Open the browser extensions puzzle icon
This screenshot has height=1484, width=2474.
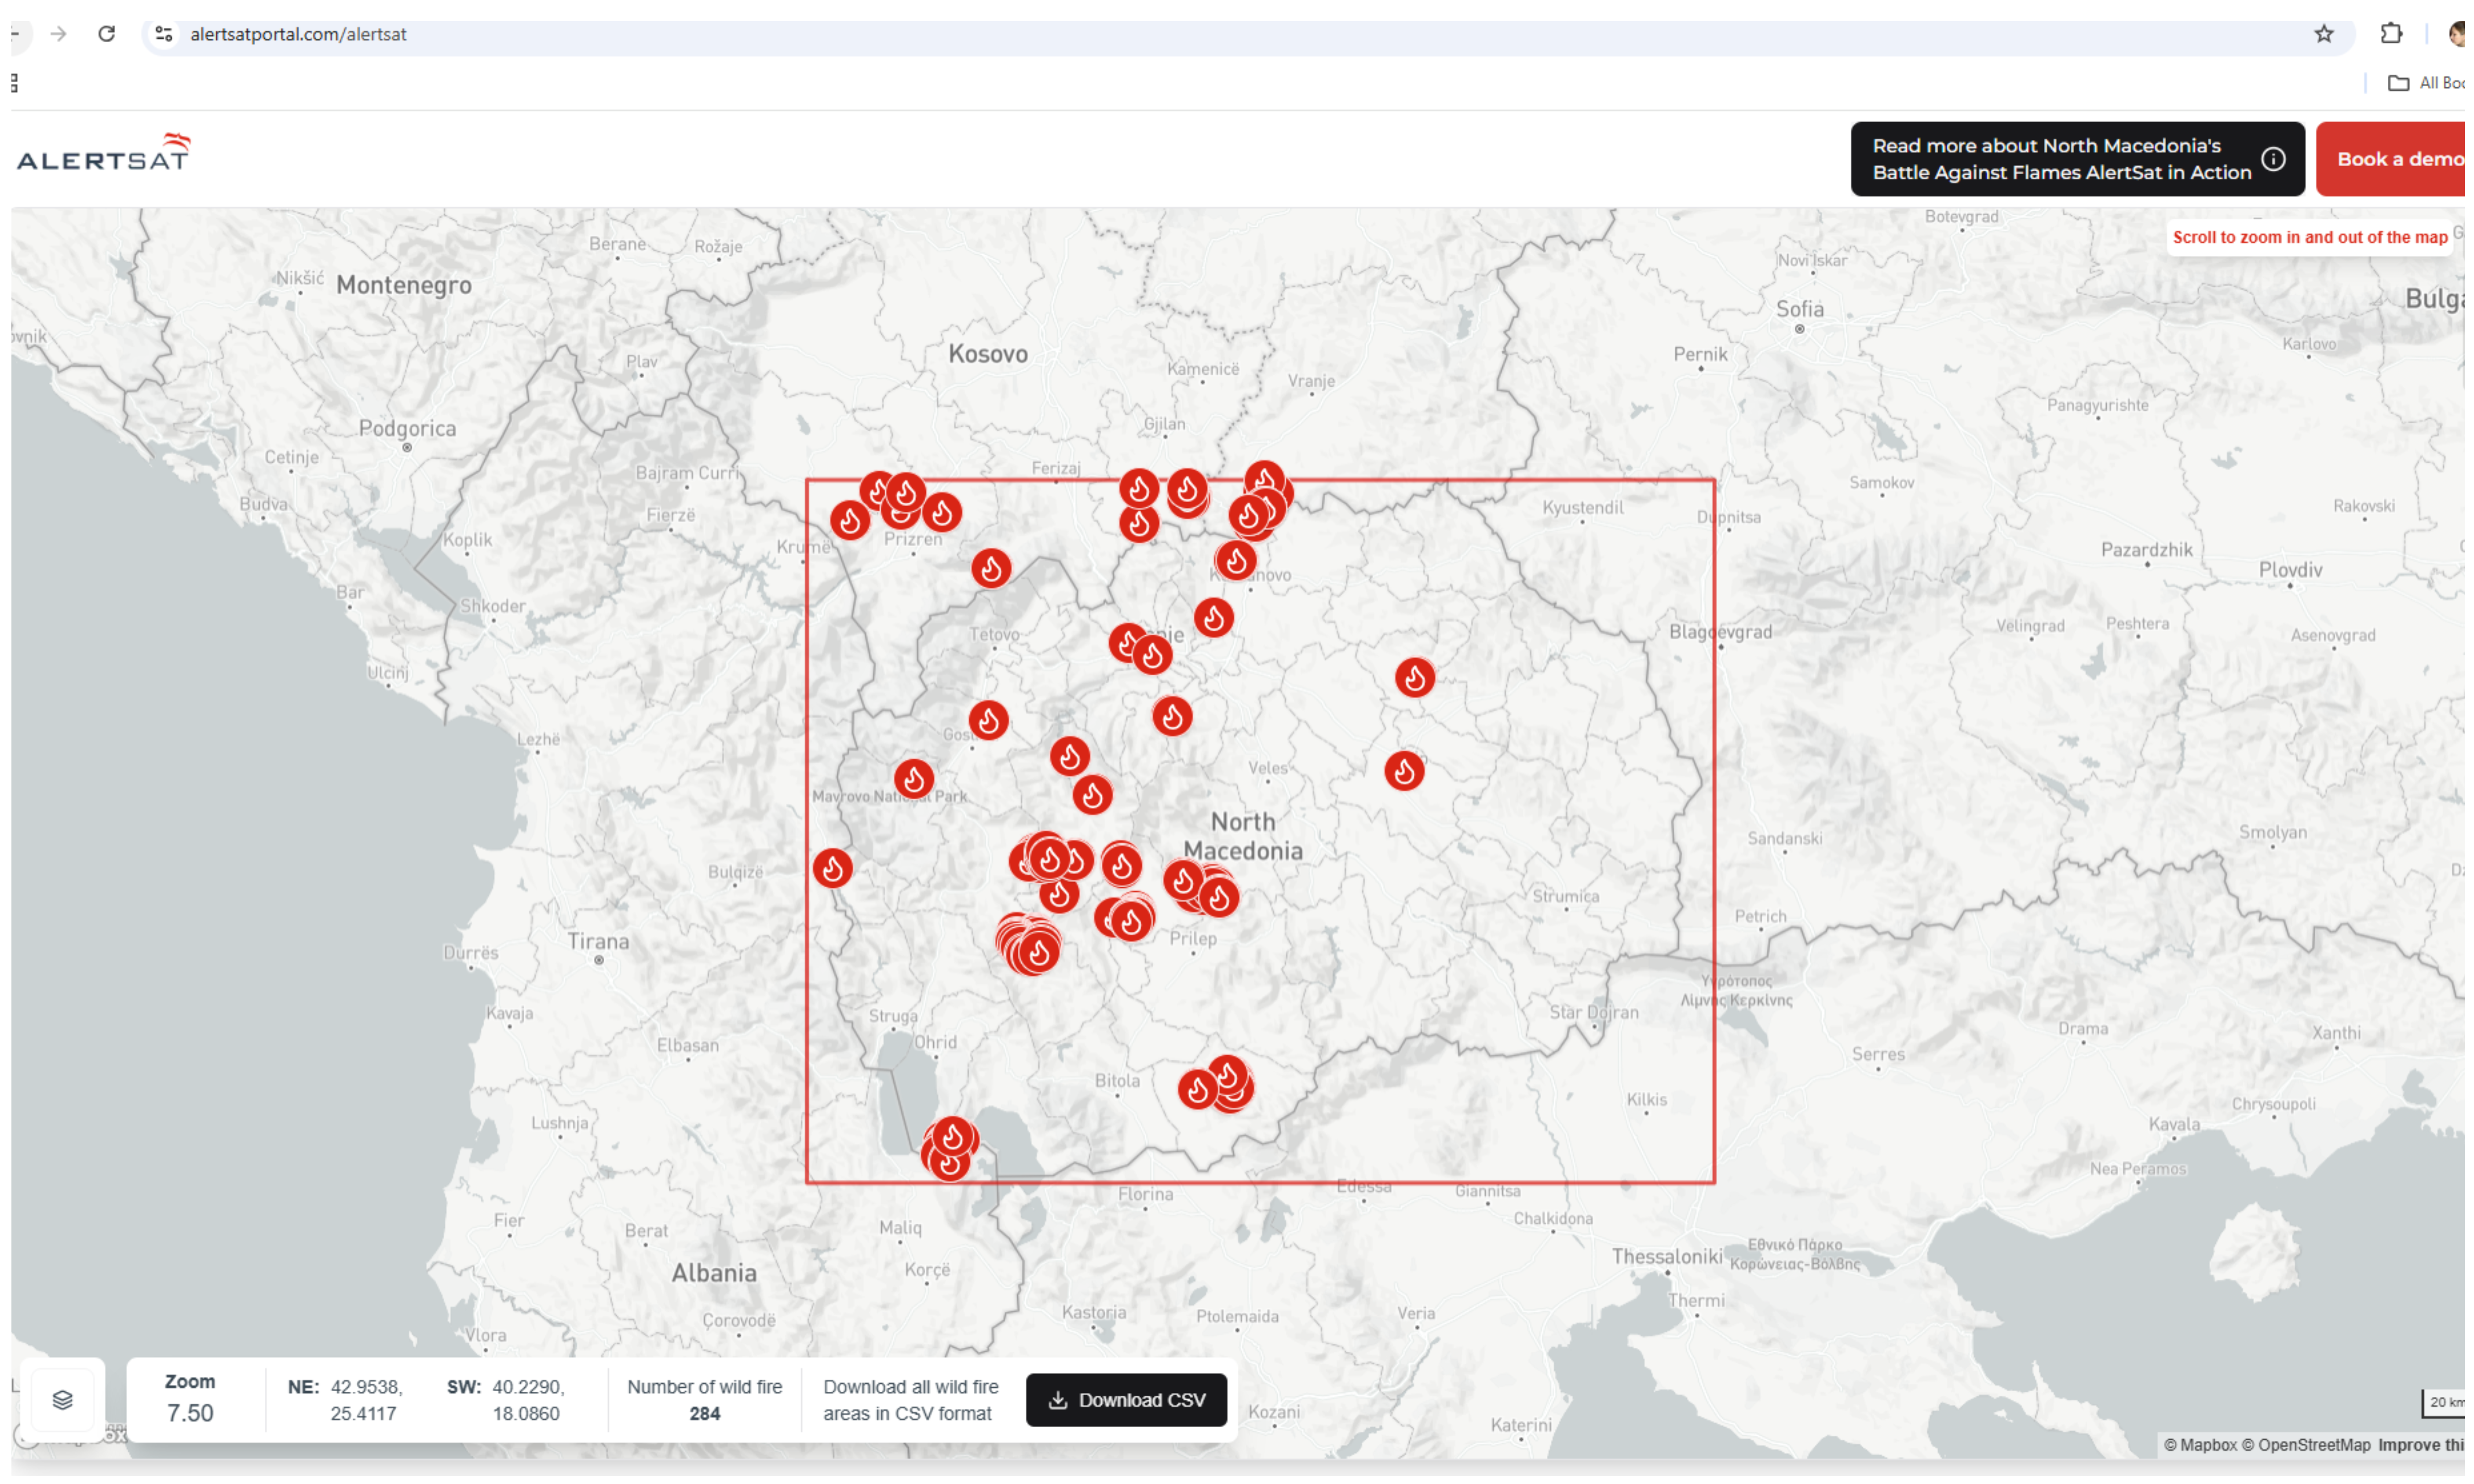(x=2391, y=34)
